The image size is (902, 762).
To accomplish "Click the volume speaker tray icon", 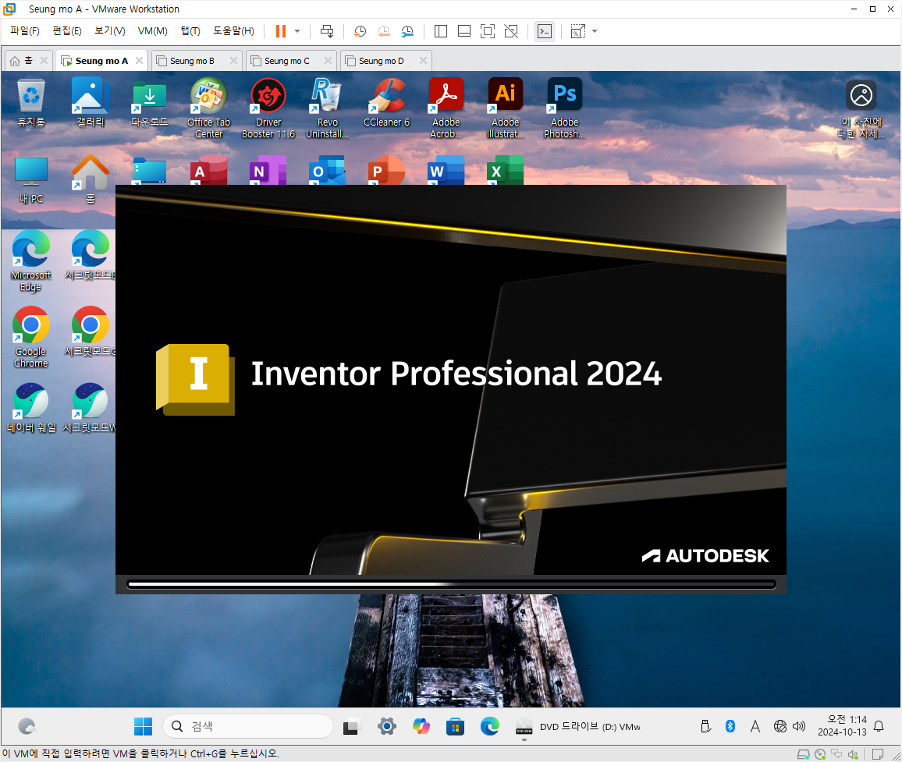I will [x=799, y=726].
